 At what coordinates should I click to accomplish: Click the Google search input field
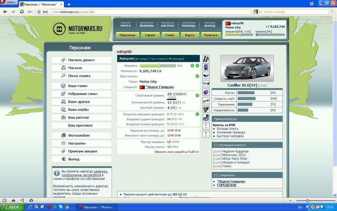click(x=295, y=12)
